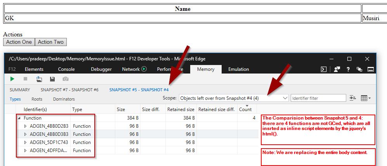Screen dimensions: 387x166
Task: Open the Scope dropdown list
Action: (234, 98)
